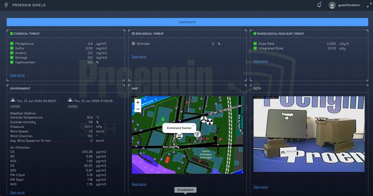Click the Dose Rate green status indicator

pos(255,44)
